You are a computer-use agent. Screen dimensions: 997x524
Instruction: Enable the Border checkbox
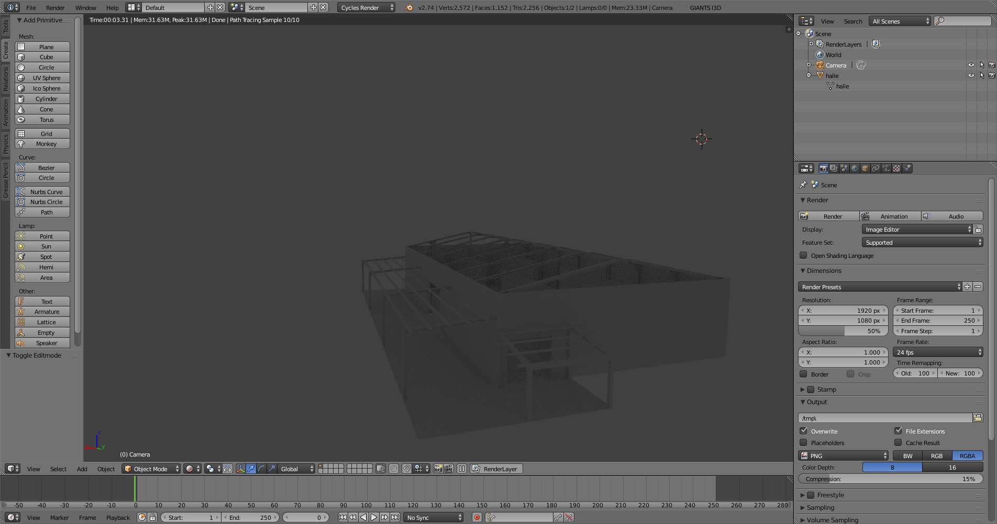click(803, 374)
